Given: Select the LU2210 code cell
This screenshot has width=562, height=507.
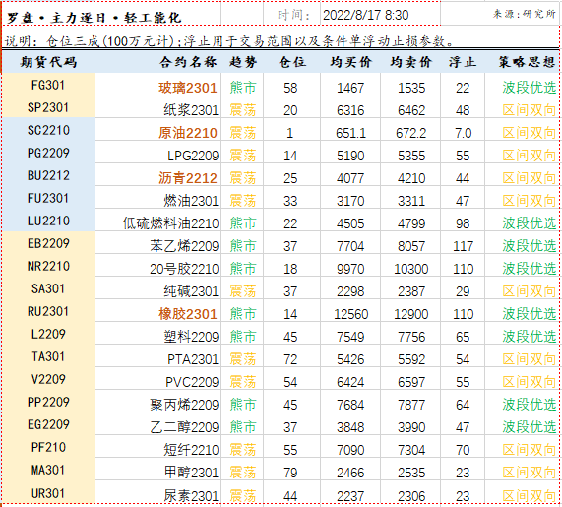Looking at the screenshot, I should click(x=48, y=221).
